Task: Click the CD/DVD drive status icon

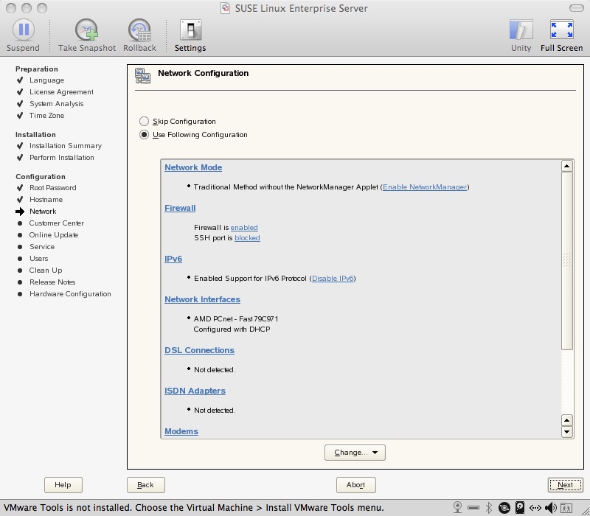Action: pos(504,508)
